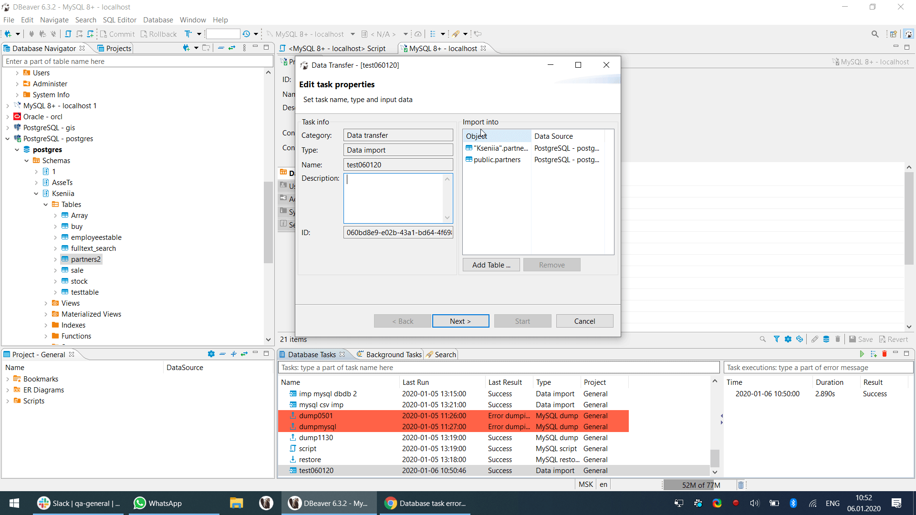Click into the Description text area

[x=394, y=198]
